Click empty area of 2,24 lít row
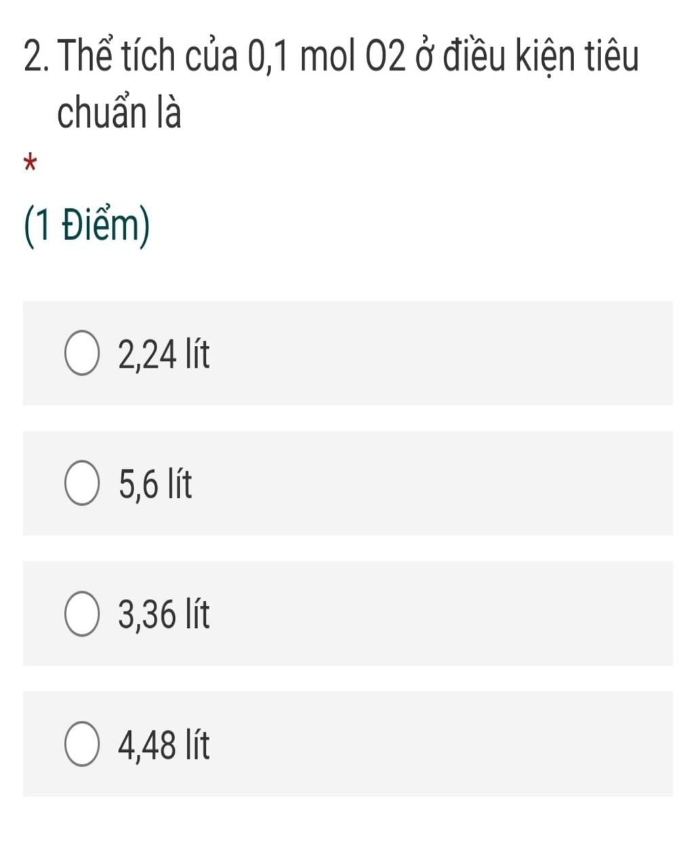694x868 pixels. (x=441, y=353)
